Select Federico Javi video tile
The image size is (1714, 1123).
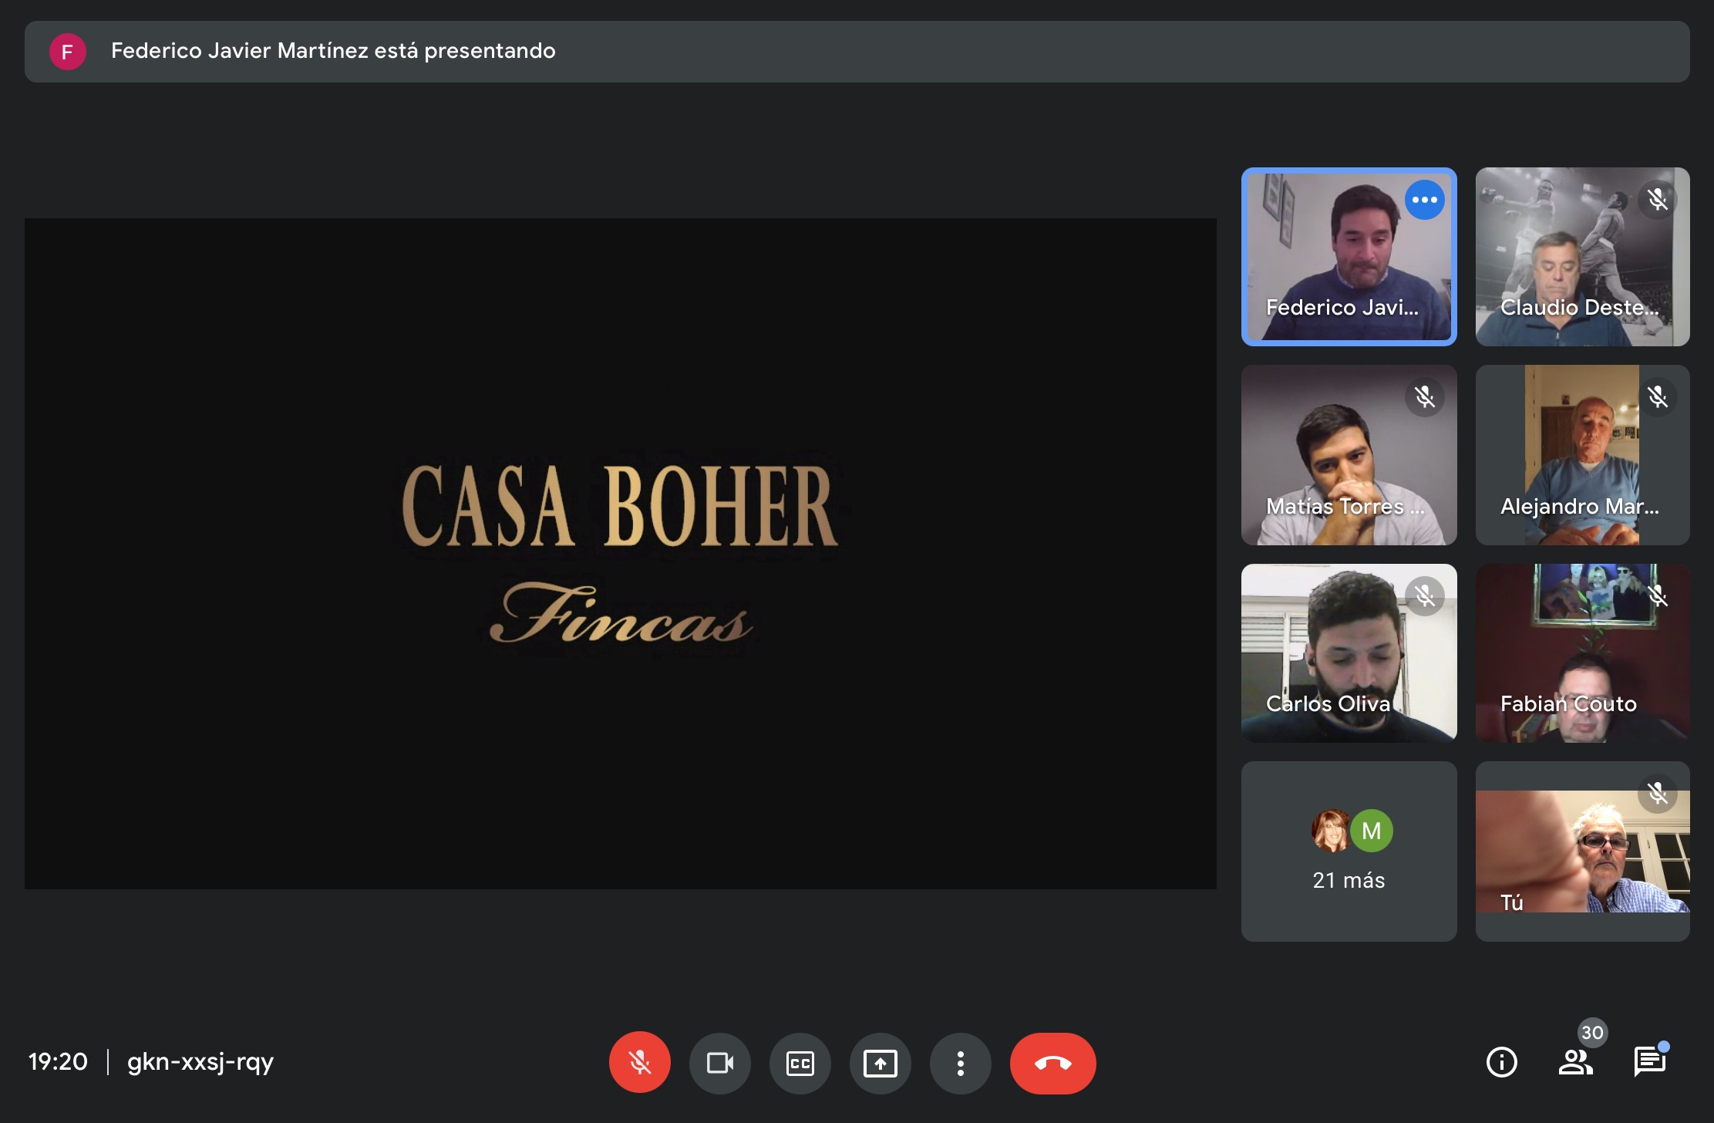[1349, 257]
